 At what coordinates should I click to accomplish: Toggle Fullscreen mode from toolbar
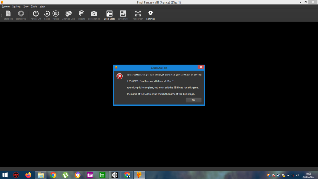click(x=138, y=14)
